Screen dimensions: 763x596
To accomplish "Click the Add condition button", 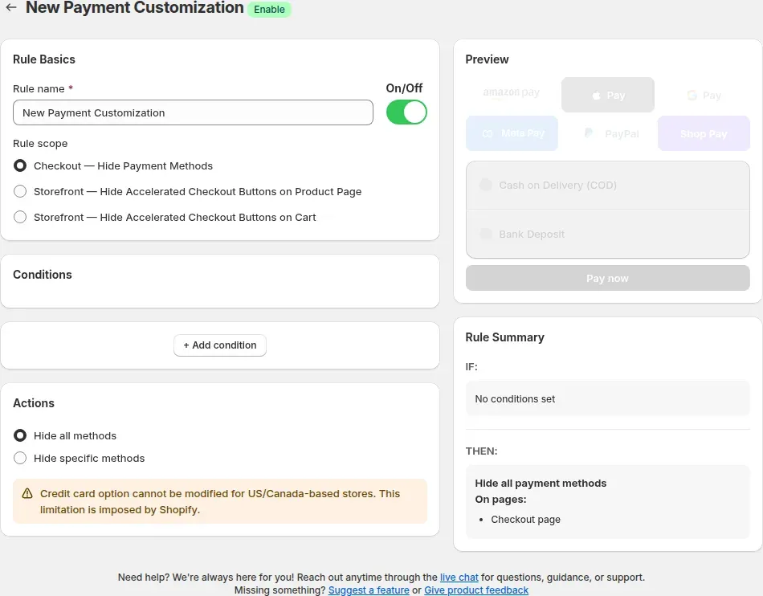I will tap(220, 345).
